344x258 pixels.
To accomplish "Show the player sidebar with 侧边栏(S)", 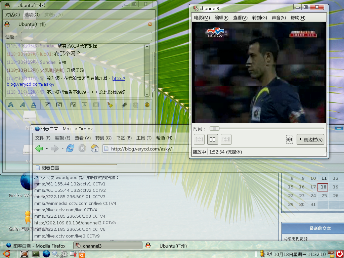I will pos(310,139).
